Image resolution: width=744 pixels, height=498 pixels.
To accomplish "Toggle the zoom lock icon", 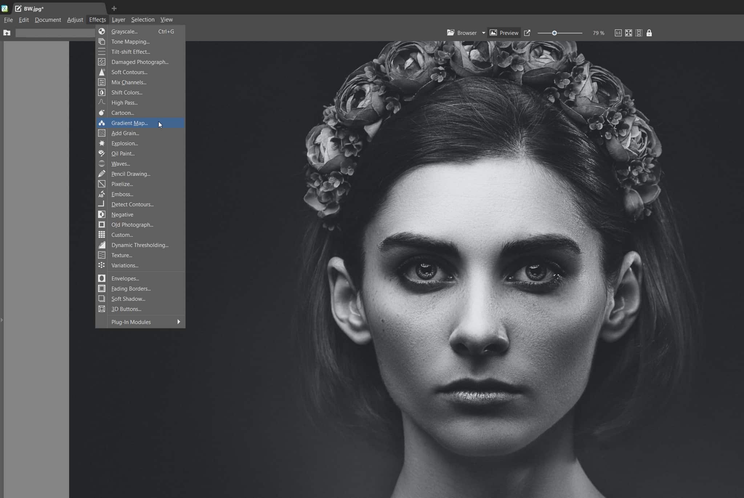I will point(649,33).
